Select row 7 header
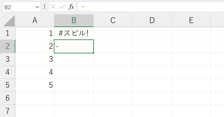Screen dimensions: 224x117 point(8,111)
